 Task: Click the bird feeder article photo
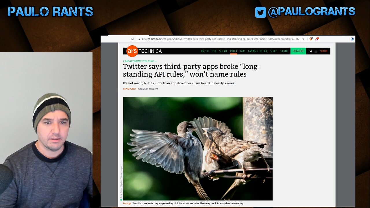(x=198, y=149)
